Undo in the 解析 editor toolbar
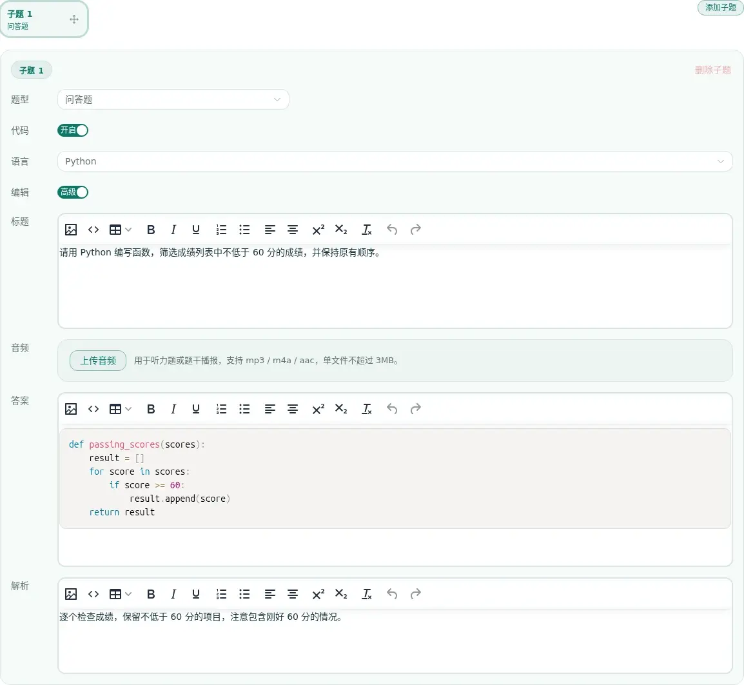Viewport: 744px width, 685px height. pyautogui.click(x=392, y=594)
